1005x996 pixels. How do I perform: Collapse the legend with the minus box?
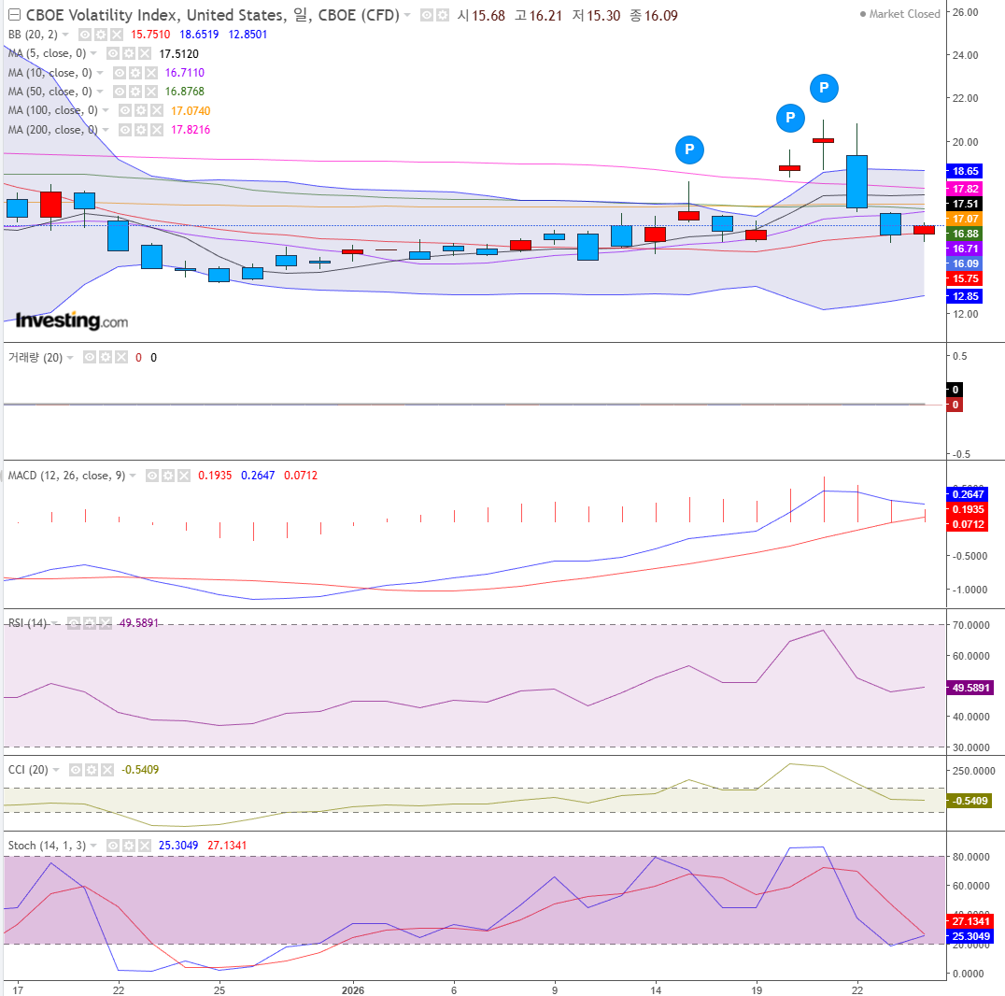[14, 15]
